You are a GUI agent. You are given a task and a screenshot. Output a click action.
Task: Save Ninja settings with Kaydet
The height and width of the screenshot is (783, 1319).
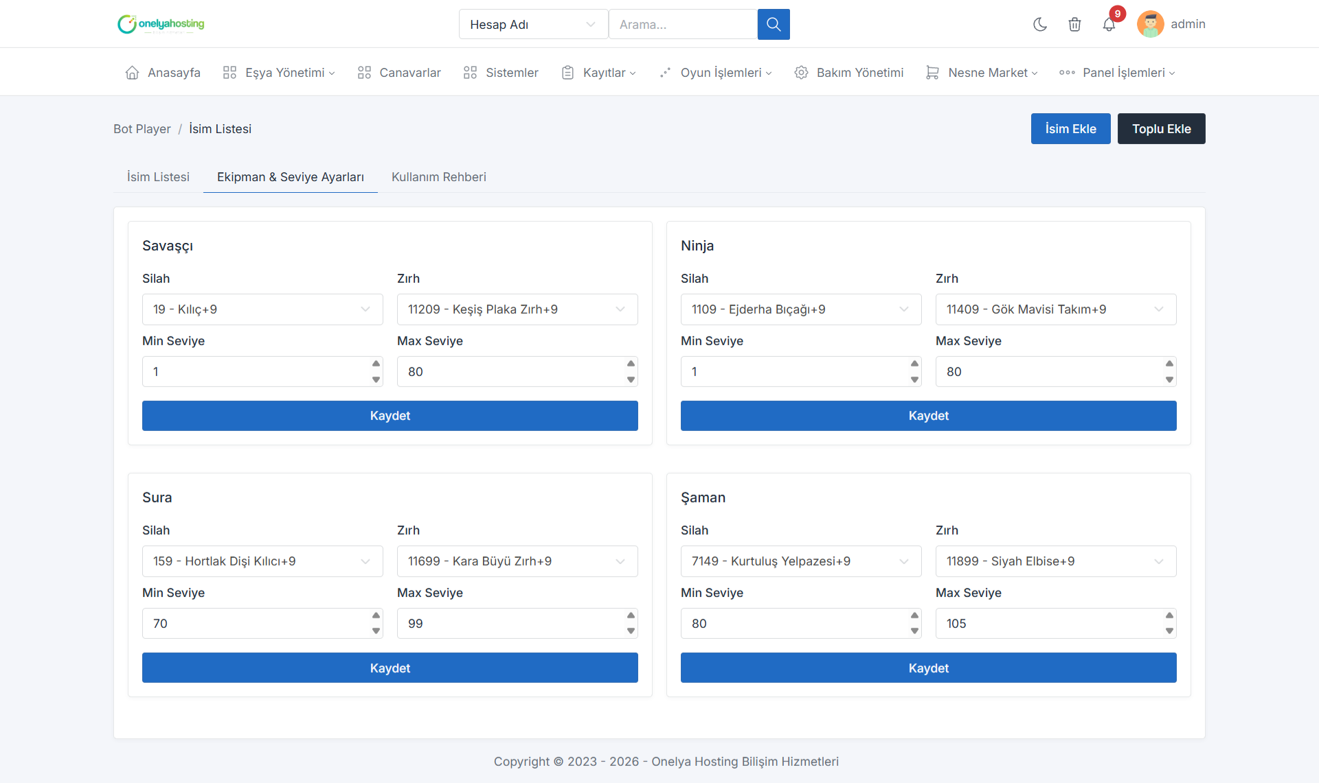pos(929,416)
